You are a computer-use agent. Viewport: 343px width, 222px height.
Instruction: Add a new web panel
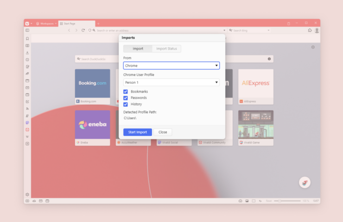27,144
